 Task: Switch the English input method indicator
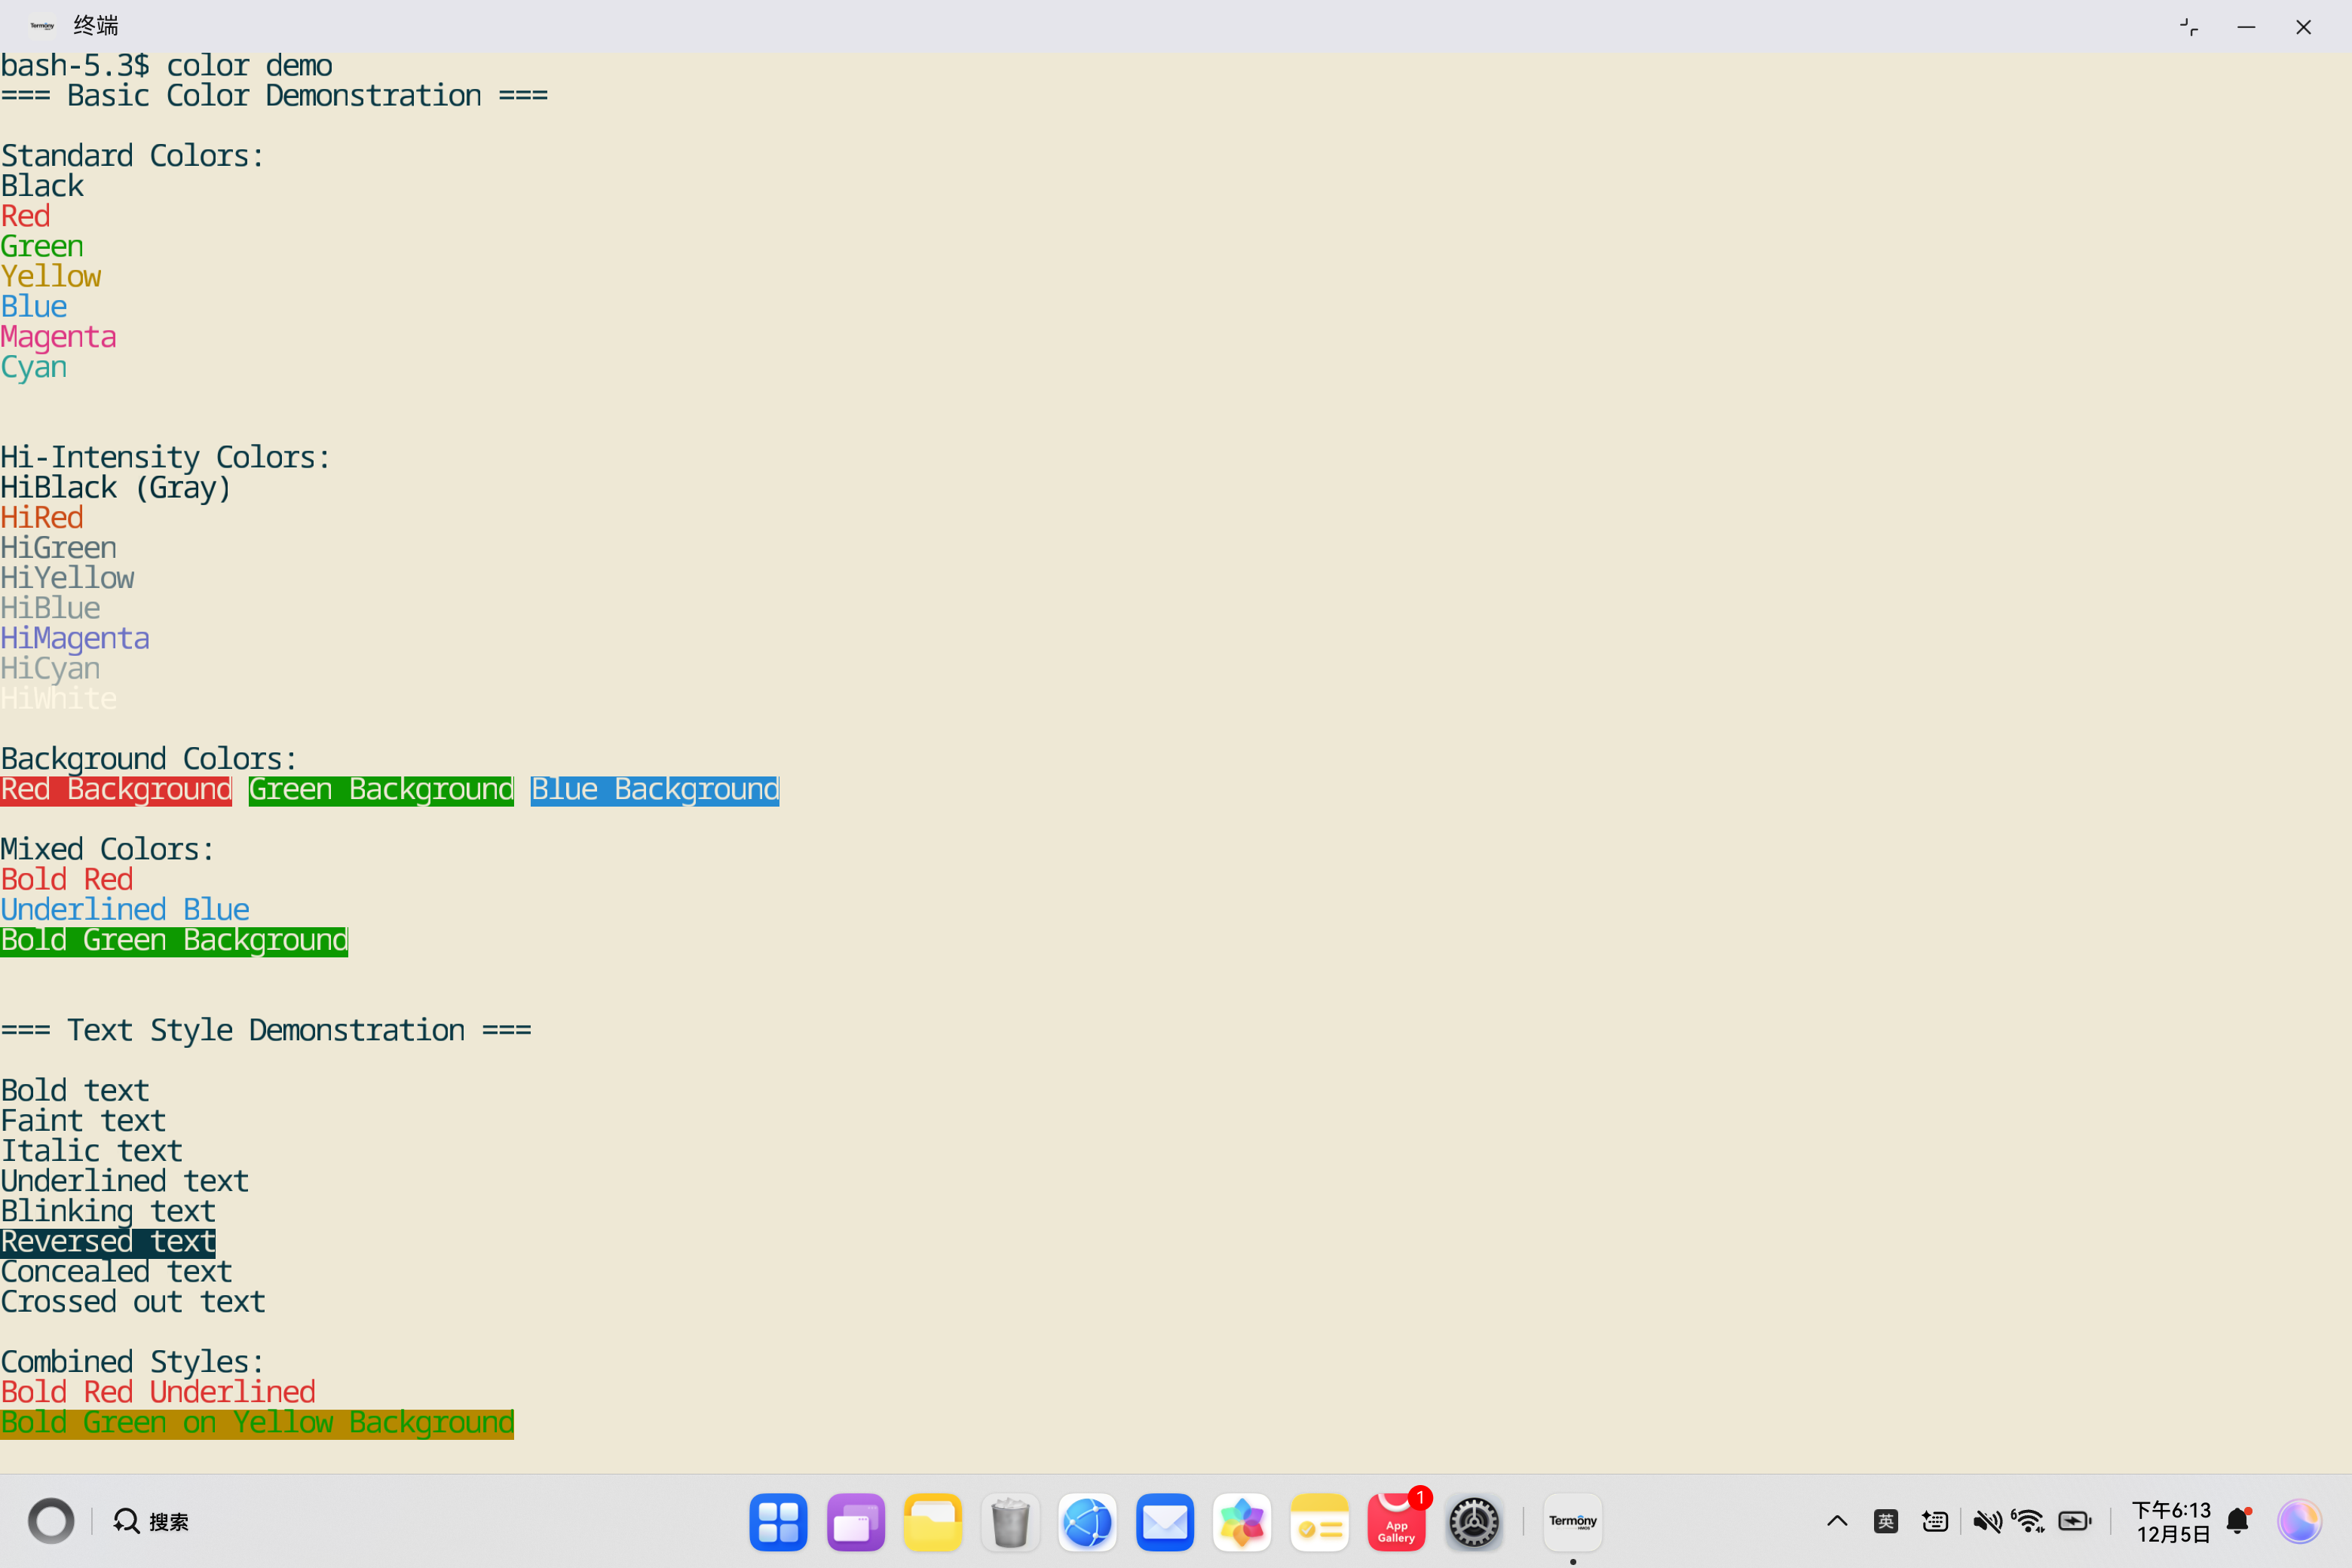click(1886, 1522)
